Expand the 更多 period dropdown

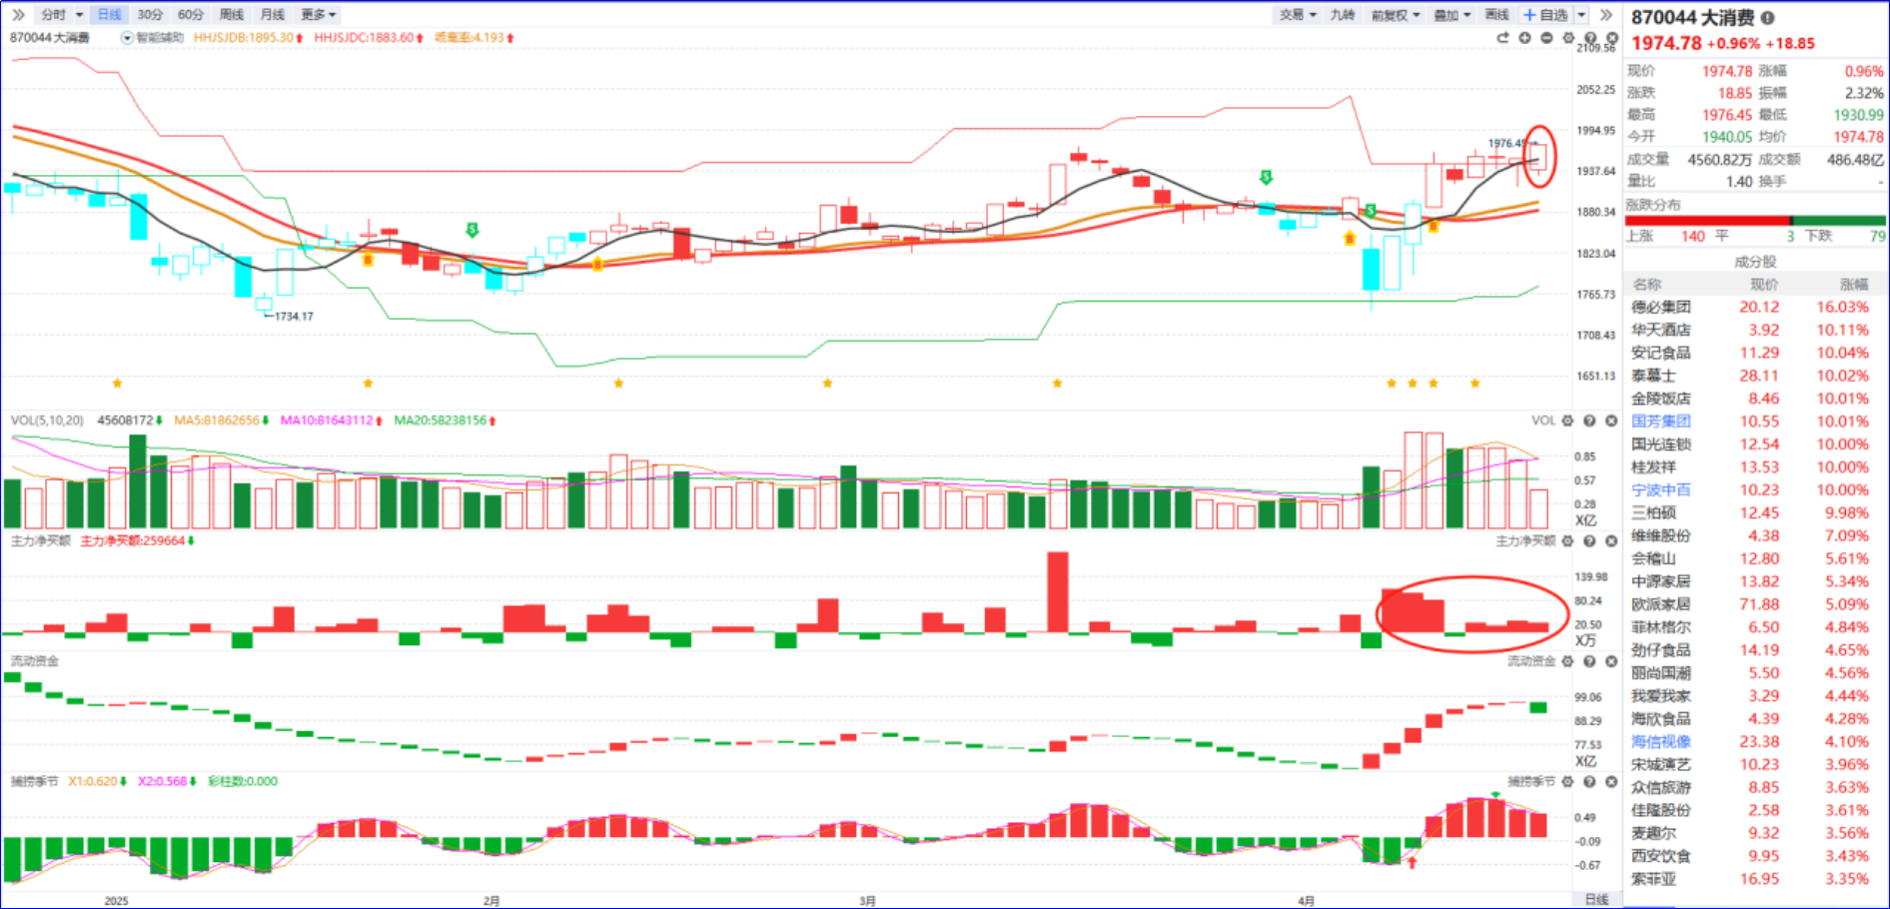pos(319,15)
